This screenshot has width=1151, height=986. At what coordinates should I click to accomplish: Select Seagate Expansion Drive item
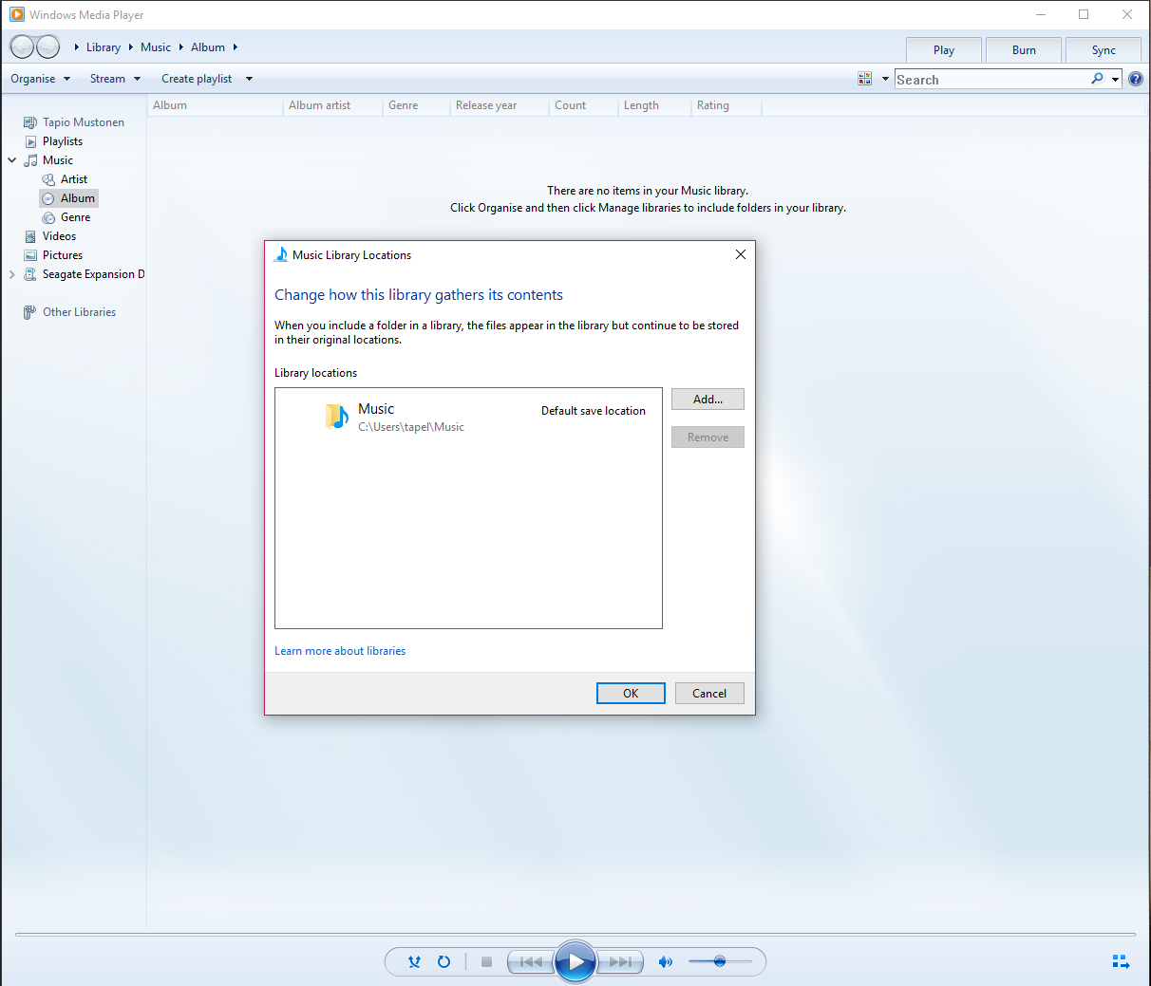pyautogui.click(x=85, y=274)
